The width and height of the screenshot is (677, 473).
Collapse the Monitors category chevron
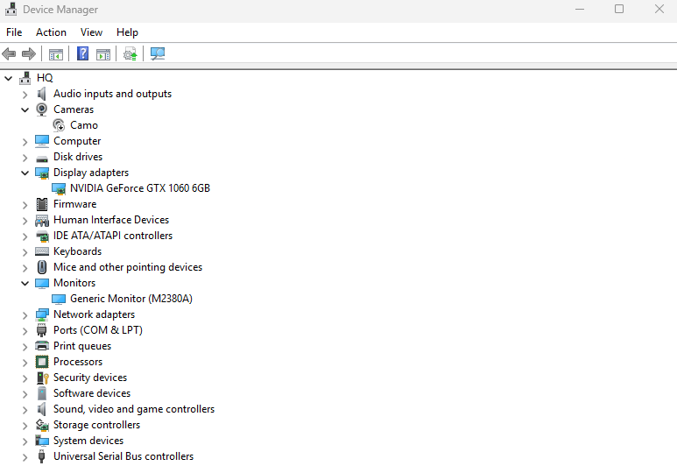[25, 284]
